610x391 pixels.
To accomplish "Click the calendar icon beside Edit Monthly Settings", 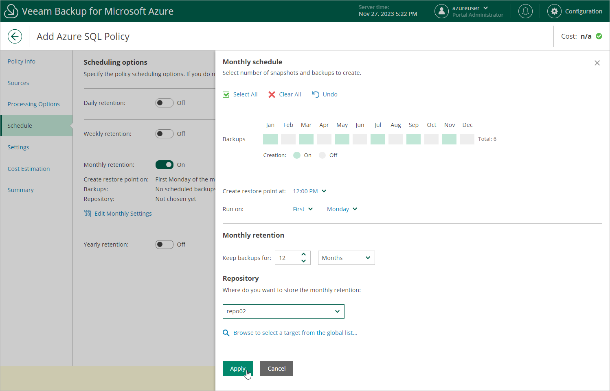I will coord(88,214).
